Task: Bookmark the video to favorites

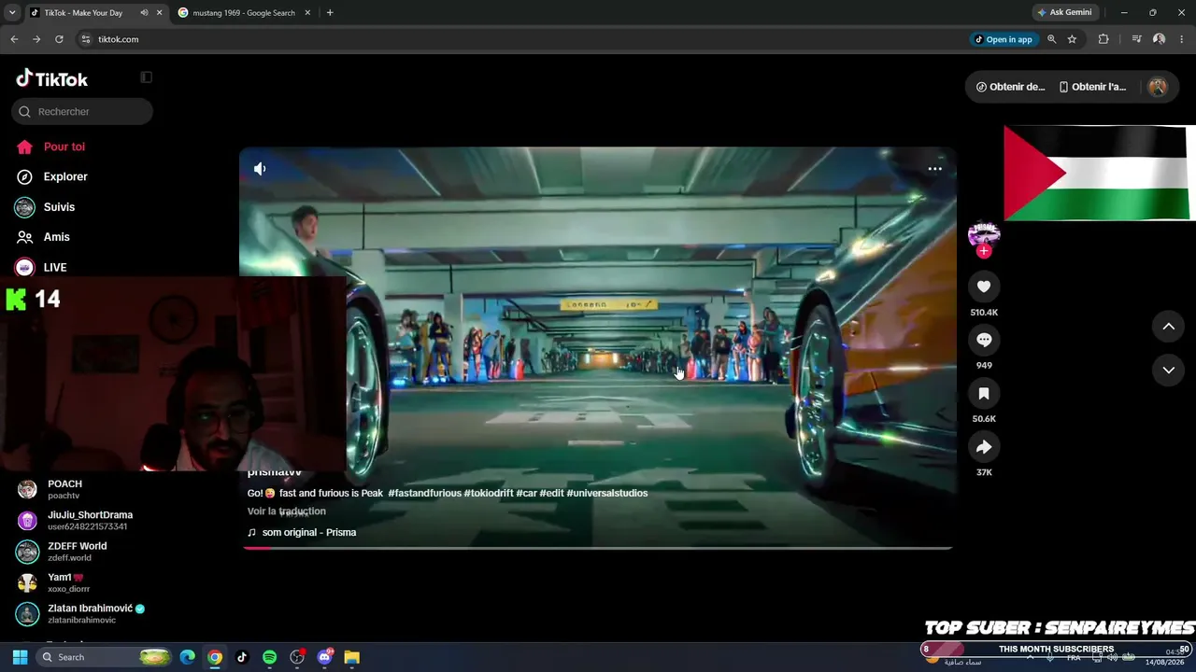Action: [x=984, y=394]
